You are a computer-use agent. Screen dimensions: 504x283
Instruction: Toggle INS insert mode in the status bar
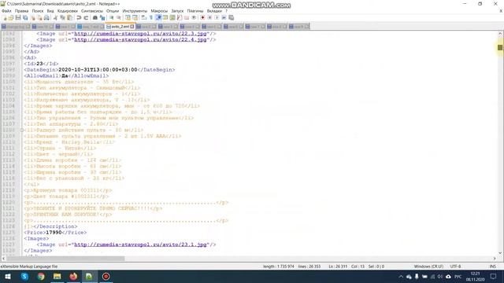click(x=492, y=266)
